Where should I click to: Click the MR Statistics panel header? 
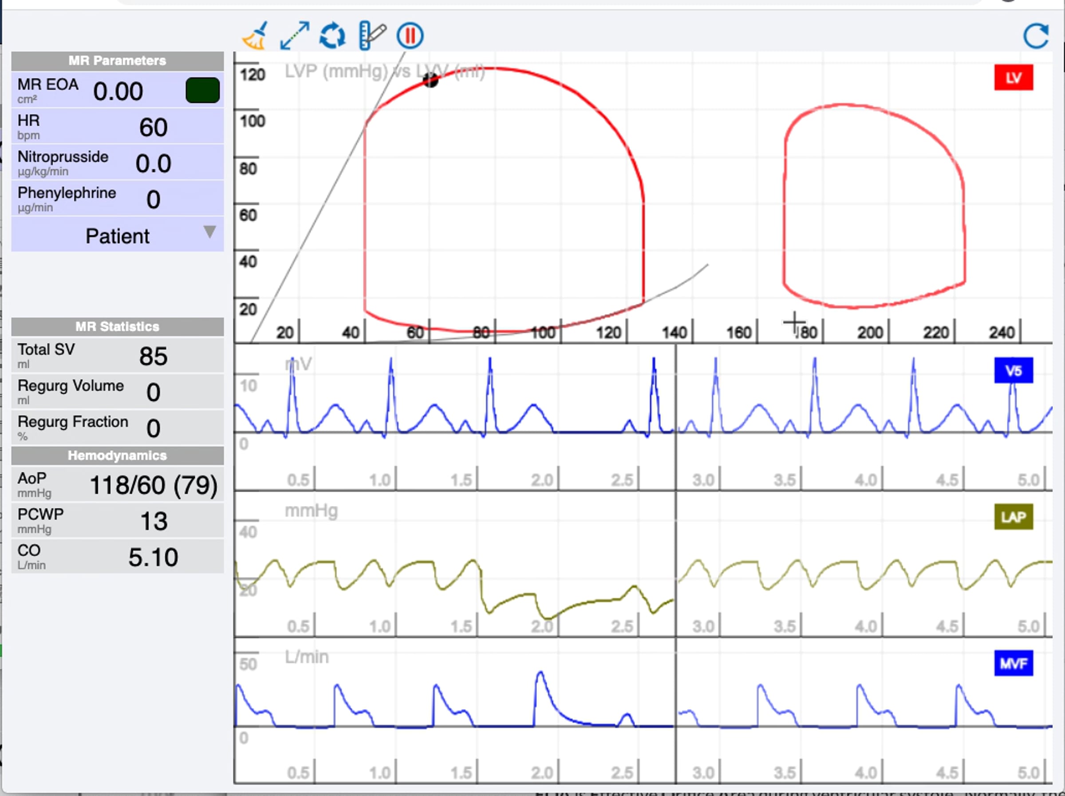pyautogui.click(x=118, y=326)
